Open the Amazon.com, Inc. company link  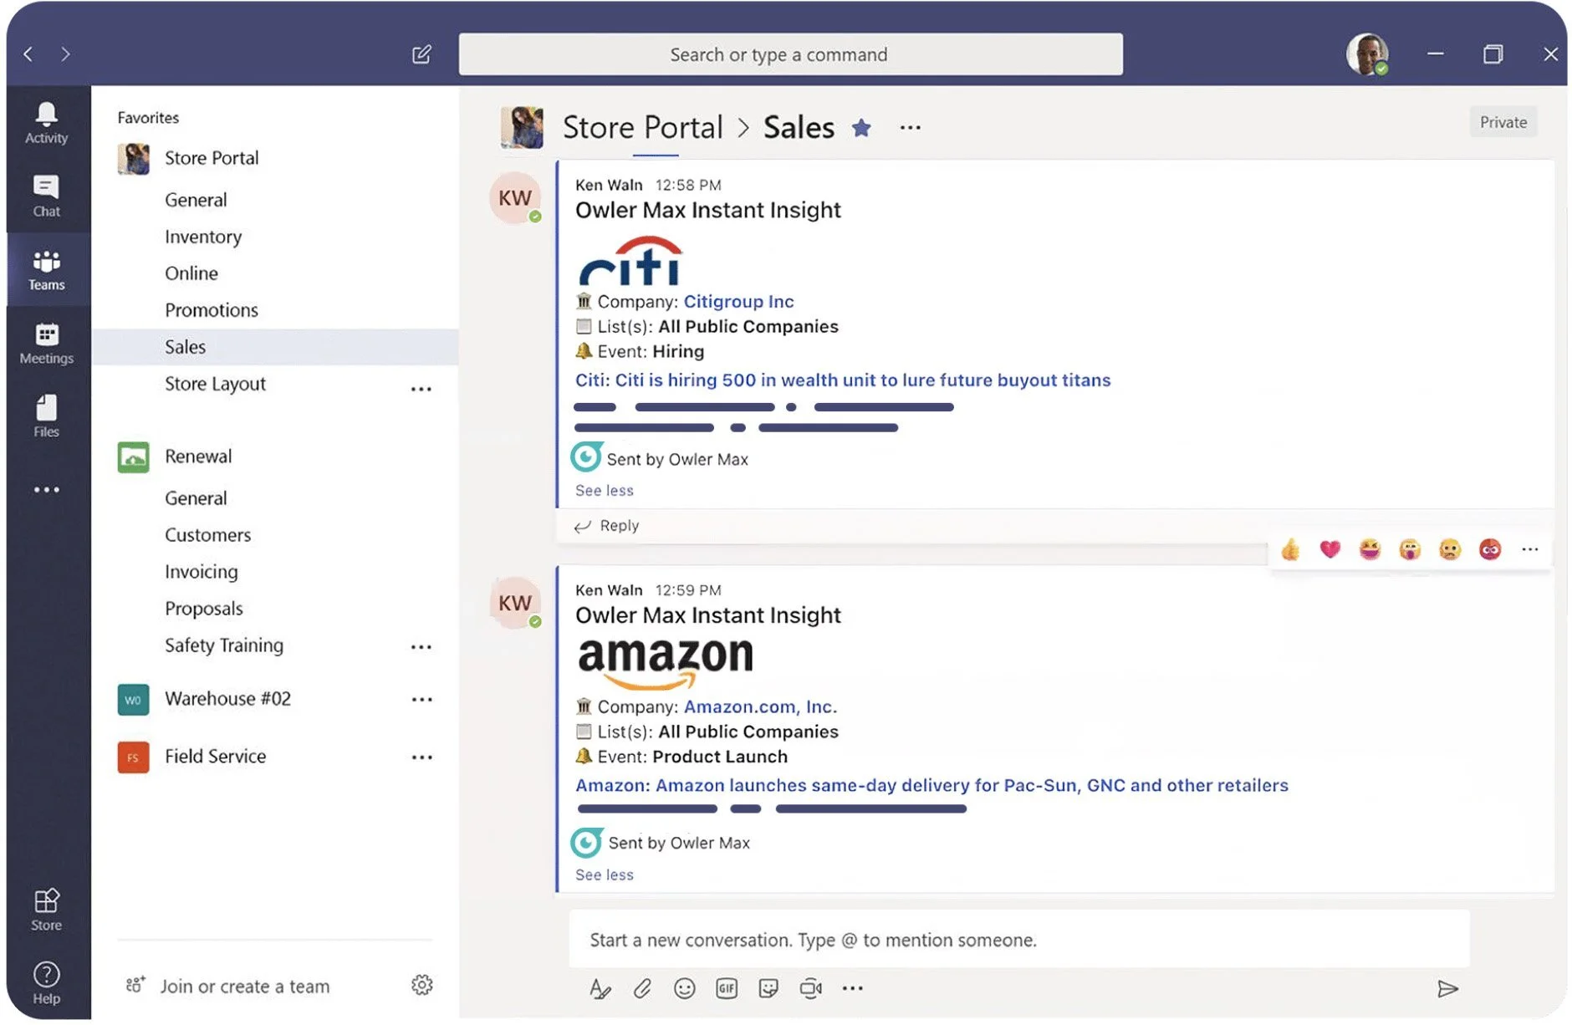tap(760, 707)
